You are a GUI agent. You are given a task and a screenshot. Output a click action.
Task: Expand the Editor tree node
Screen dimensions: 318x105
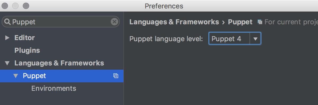tap(7, 38)
